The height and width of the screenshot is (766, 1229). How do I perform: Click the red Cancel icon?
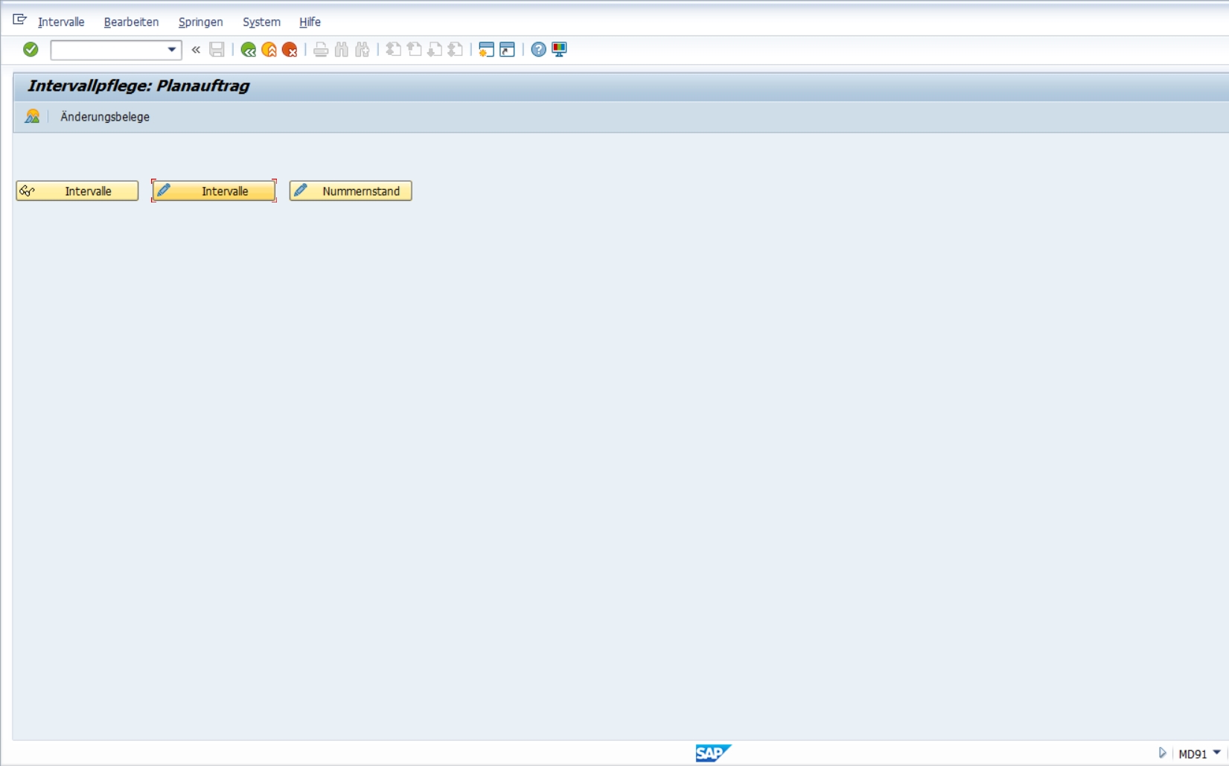coord(290,50)
